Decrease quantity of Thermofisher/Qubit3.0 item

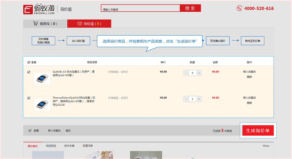(186, 99)
